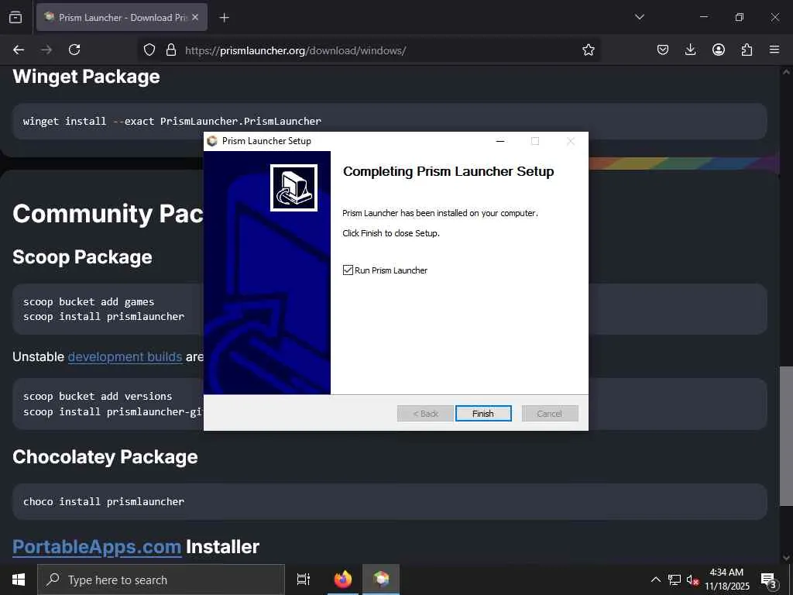Click Finish in Prism Launcher Setup
Image resolution: width=793 pixels, height=595 pixels.
tap(483, 414)
